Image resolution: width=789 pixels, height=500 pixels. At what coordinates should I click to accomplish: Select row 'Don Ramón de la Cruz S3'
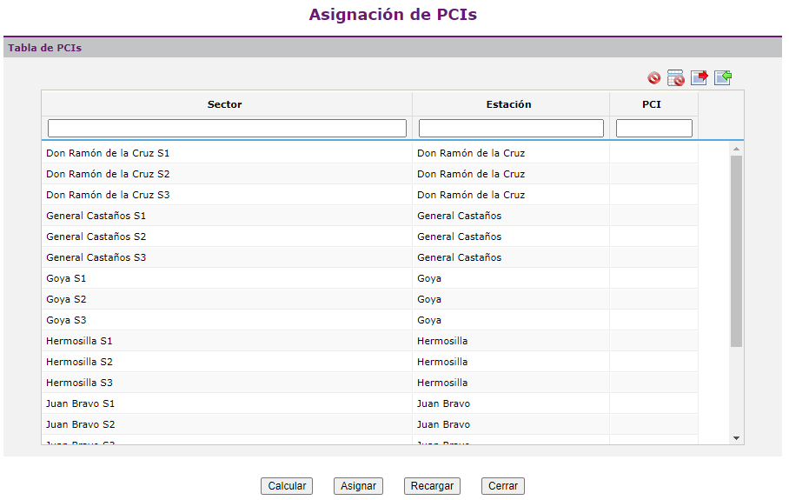(370, 195)
